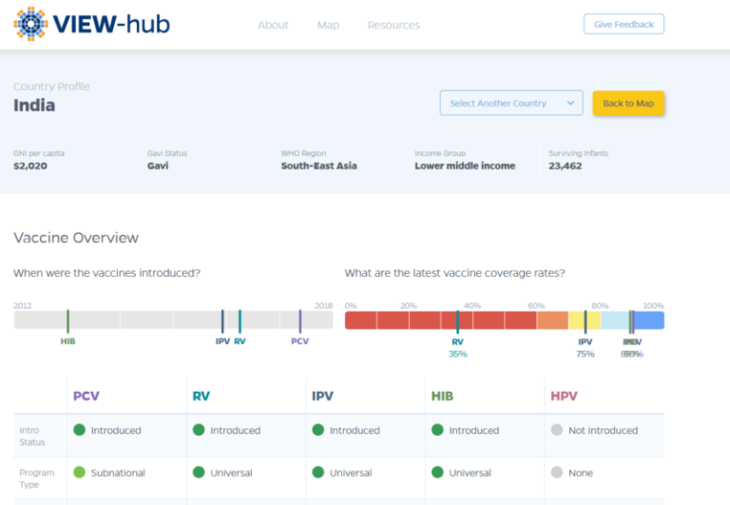Click the PCV marker on introduction timeline
Viewport: 730px width, 505px height.
point(300,321)
